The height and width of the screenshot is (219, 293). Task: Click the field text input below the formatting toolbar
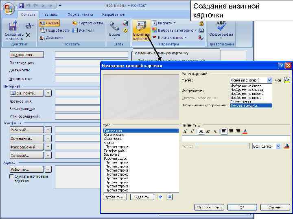point(236,139)
